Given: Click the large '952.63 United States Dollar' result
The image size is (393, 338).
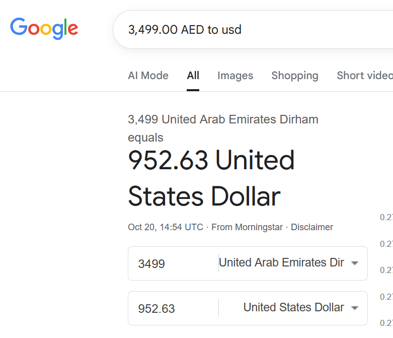Looking at the screenshot, I should (x=211, y=178).
